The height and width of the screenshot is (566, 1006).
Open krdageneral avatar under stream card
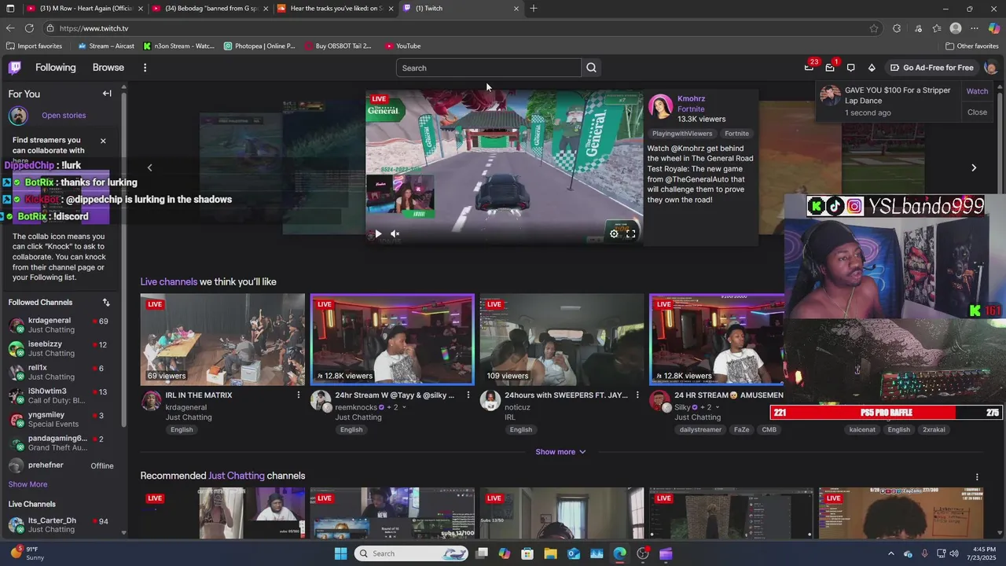pyautogui.click(x=151, y=401)
